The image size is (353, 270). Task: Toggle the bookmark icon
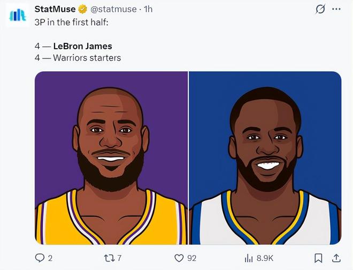point(318,258)
